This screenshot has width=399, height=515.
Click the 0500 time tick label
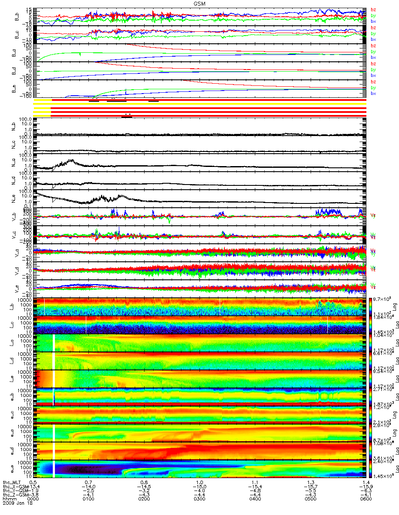click(x=310, y=499)
